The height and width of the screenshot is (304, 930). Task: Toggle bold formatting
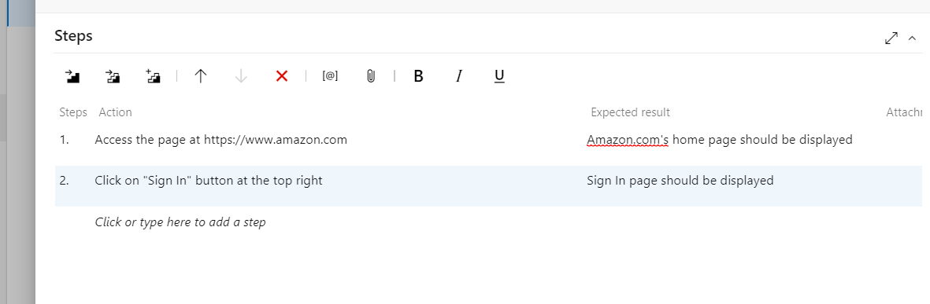point(418,76)
